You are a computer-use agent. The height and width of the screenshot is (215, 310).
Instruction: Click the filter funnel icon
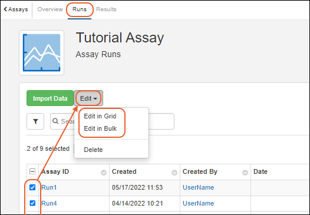35,121
